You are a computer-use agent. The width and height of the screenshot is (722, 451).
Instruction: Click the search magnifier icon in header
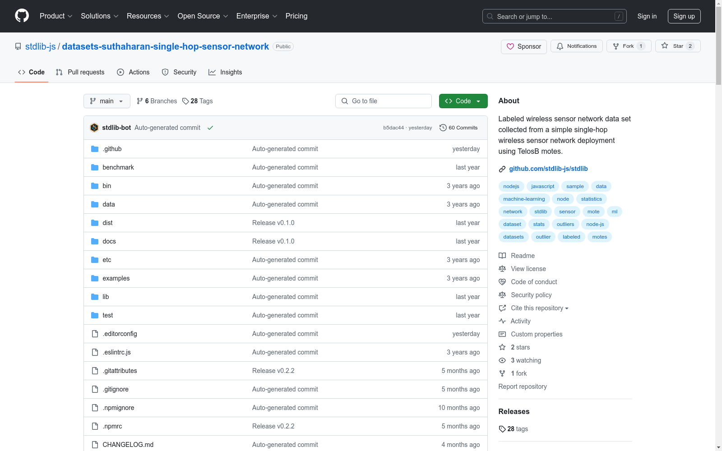pyautogui.click(x=490, y=16)
